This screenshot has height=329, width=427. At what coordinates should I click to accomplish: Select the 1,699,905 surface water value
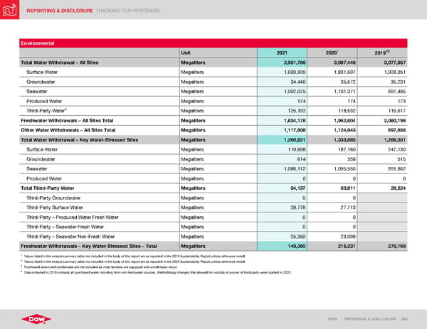point(295,72)
